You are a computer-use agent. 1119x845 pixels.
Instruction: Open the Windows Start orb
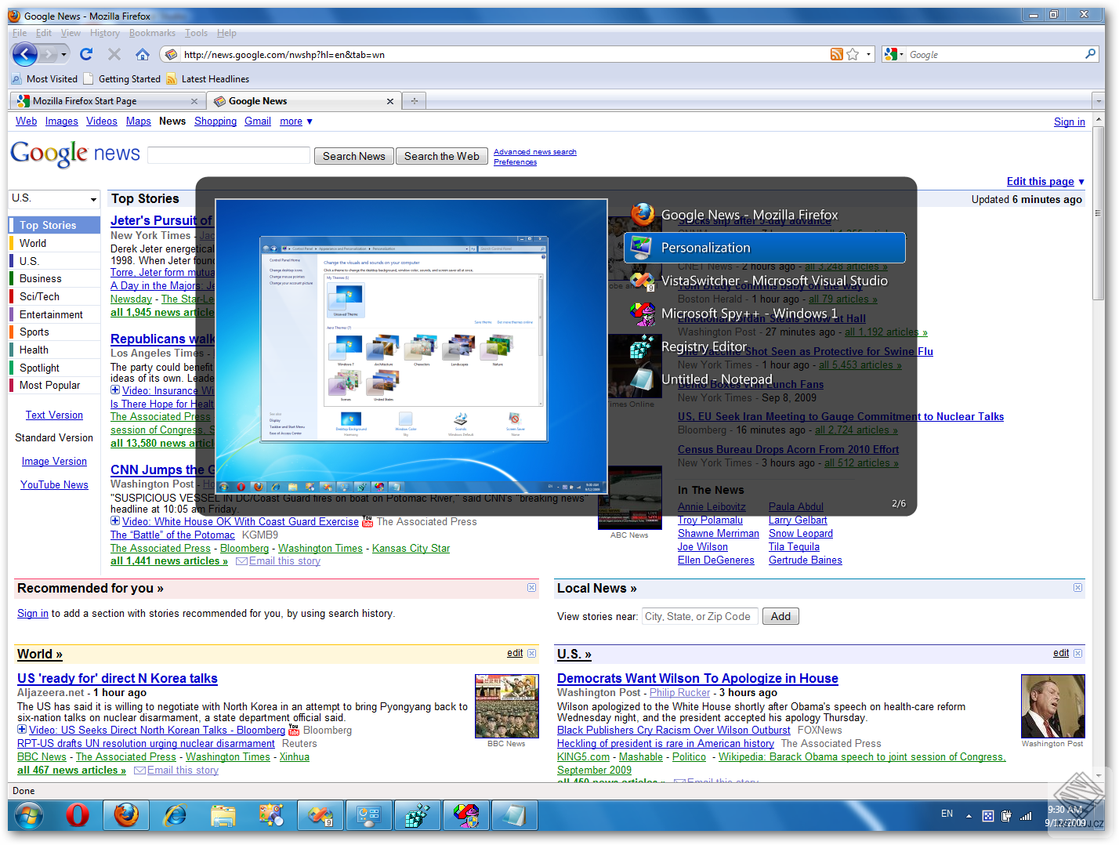tap(29, 816)
